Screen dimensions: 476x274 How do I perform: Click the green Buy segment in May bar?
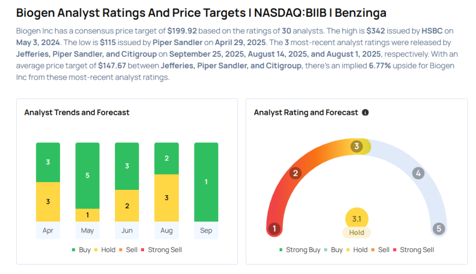(x=87, y=175)
